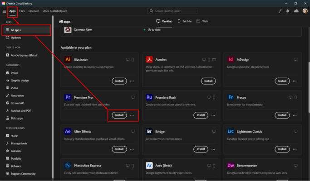
Task: Open more options for Premiere Pro
Action: [132, 115]
